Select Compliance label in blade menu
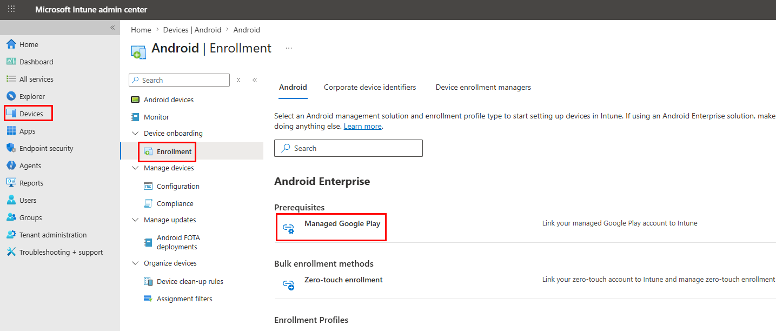The height and width of the screenshot is (331, 776). click(x=175, y=203)
